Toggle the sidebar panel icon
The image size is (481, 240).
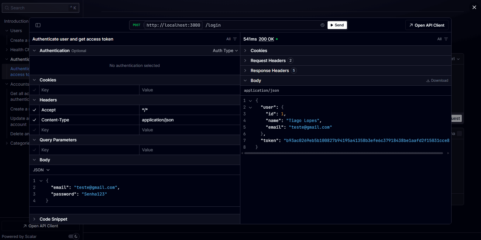38,25
